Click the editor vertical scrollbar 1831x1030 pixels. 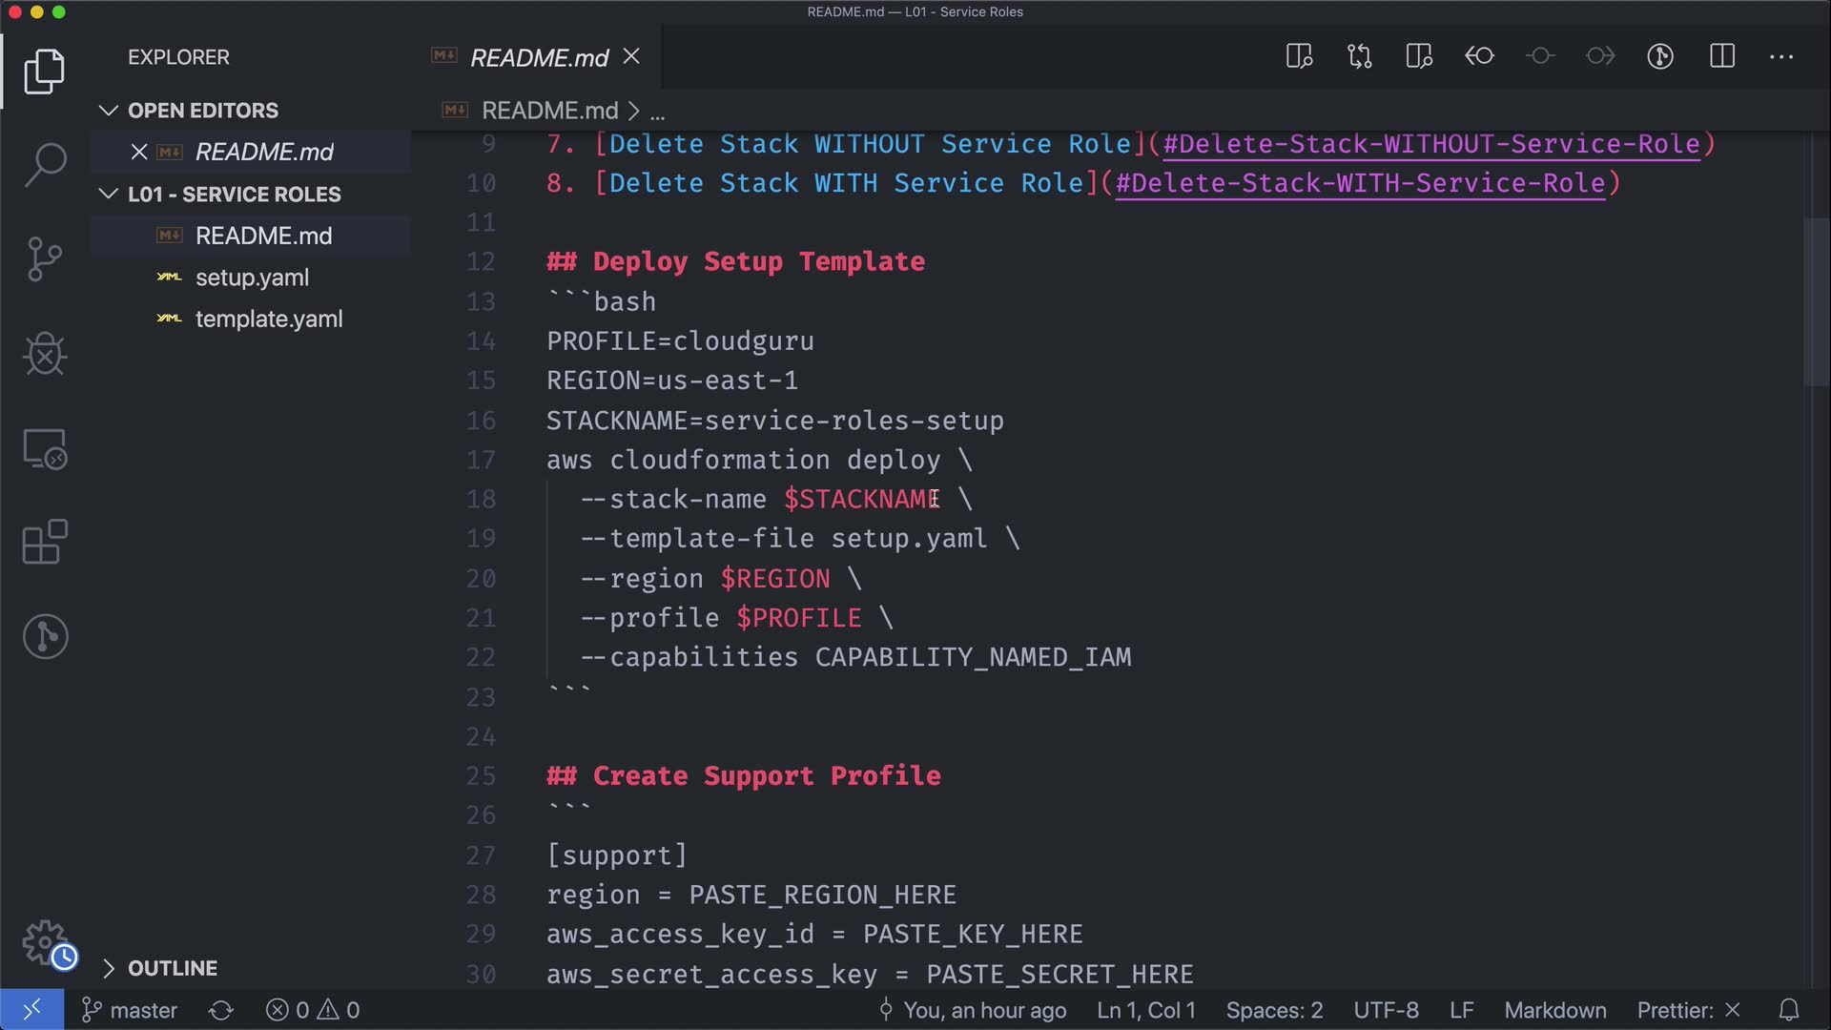point(1816,301)
